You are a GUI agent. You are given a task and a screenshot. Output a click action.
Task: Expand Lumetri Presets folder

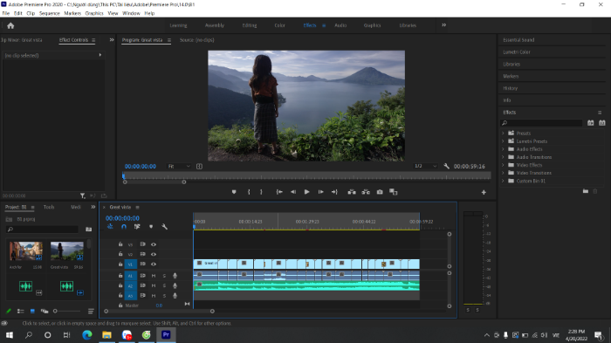pos(503,141)
